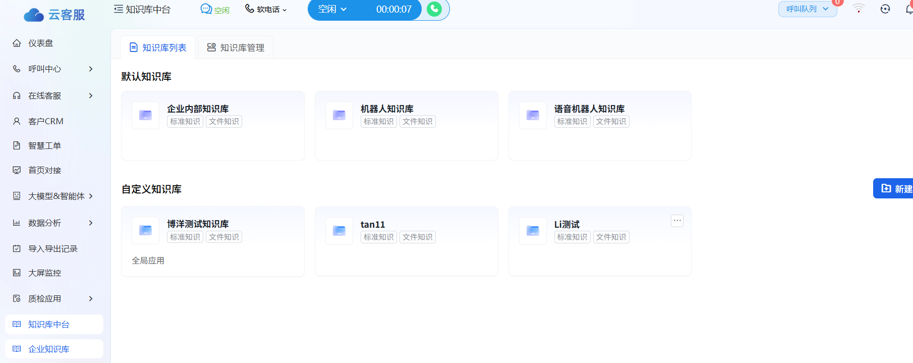Open the 软电话 dropdown
Screen dimensions: 913x363
tap(266, 10)
